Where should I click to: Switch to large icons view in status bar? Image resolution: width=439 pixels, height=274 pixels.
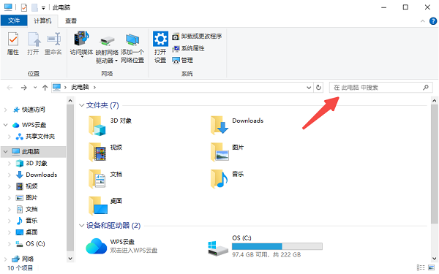point(432,267)
